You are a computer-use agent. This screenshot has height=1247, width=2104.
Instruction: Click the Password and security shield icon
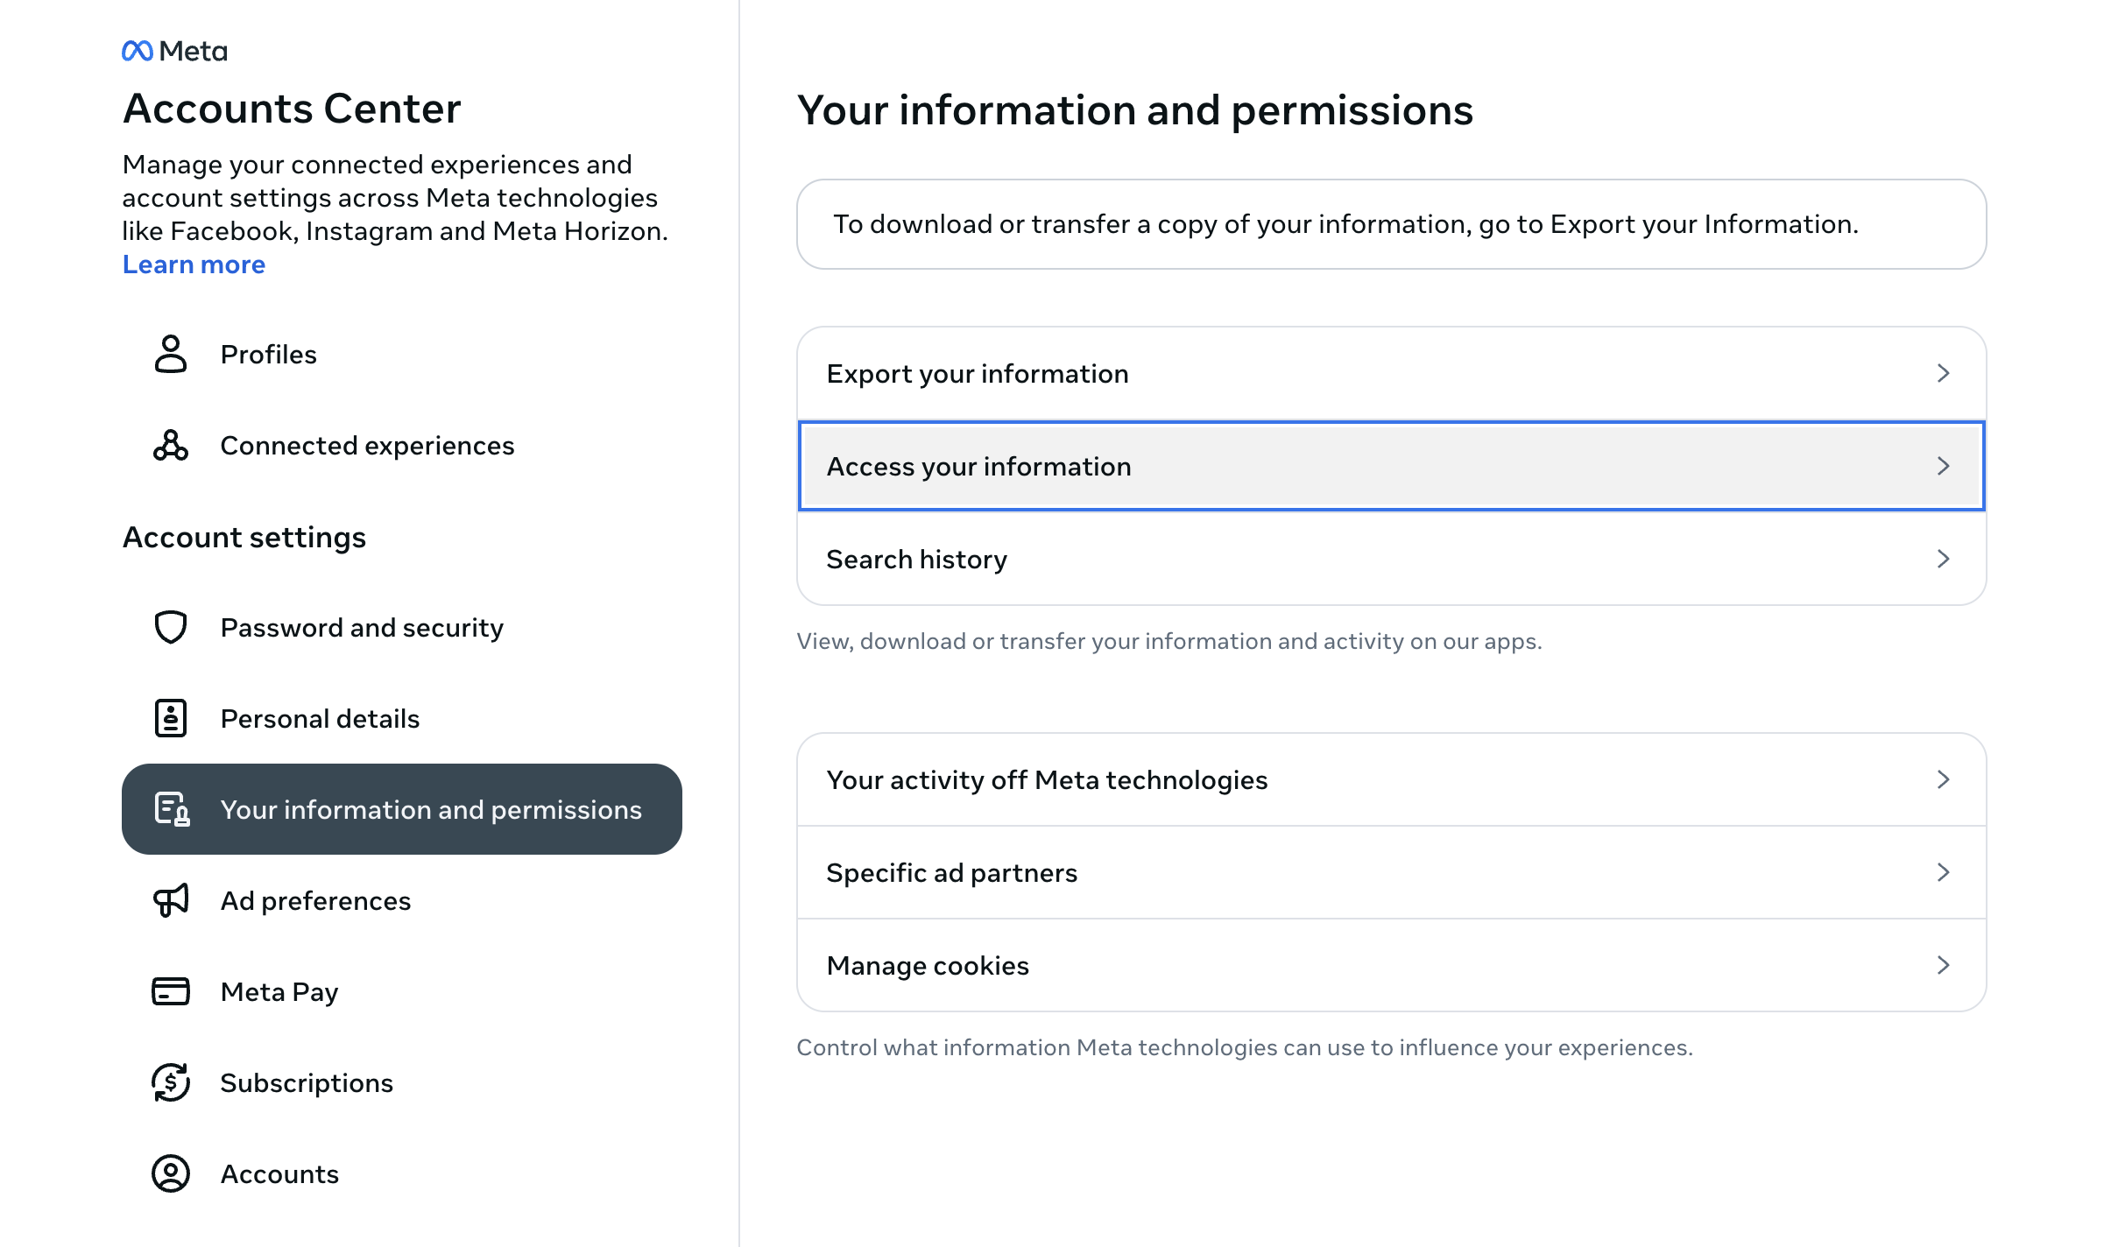171,627
